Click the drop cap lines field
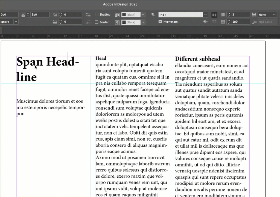 [x=72, y=15]
